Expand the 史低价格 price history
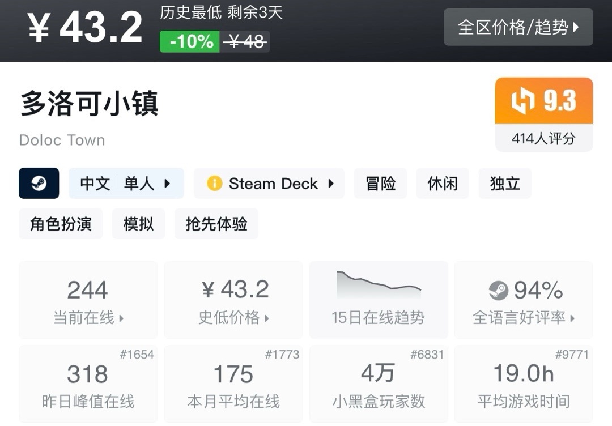The image size is (612, 426). (x=233, y=300)
